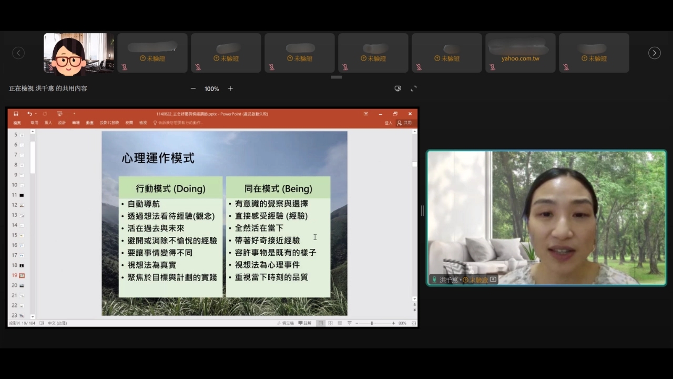Viewport: 673px width, 379px height.
Task: Open the 動畫 ribbon tab
Action: click(90, 123)
